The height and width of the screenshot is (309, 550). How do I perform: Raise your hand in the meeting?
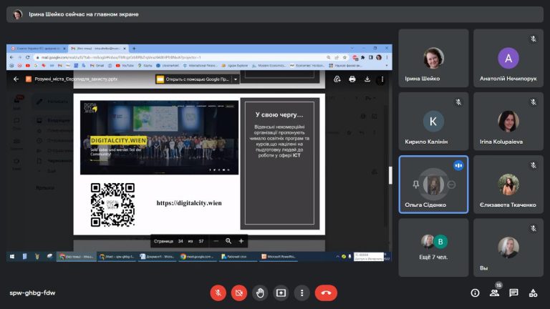(x=260, y=293)
